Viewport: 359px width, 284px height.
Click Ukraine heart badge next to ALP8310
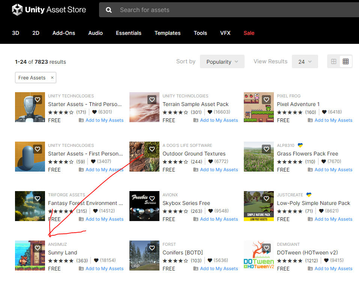click(300, 145)
